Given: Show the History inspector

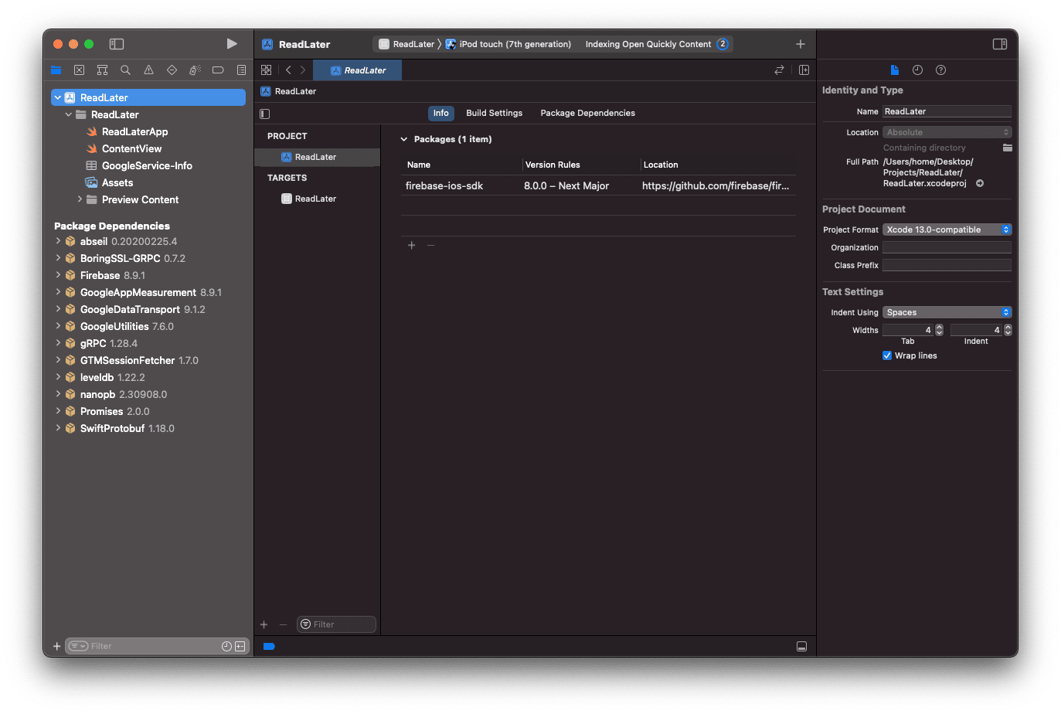Looking at the screenshot, I should point(917,70).
